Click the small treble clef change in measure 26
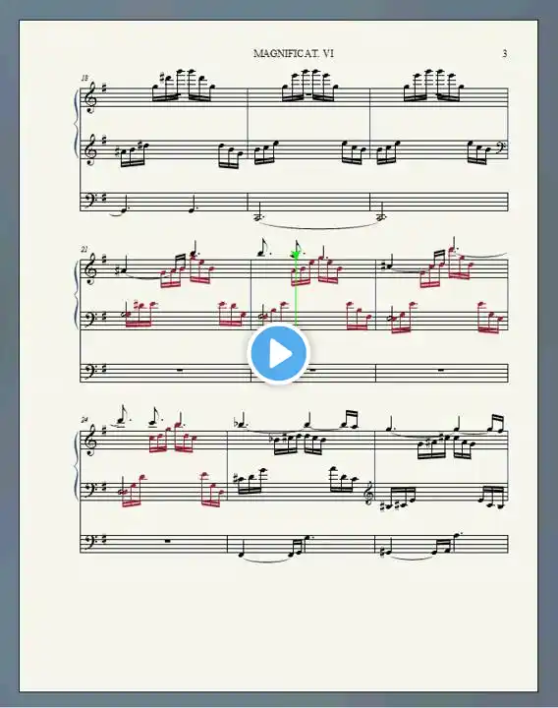 [368, 495]
